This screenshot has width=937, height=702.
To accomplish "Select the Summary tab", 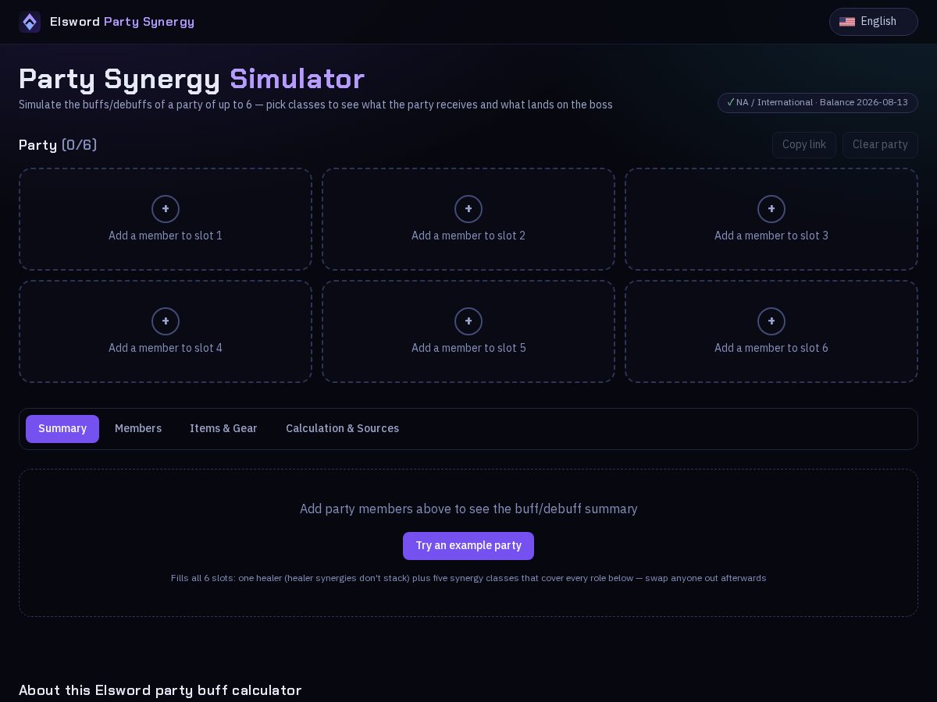I will 62,429.
